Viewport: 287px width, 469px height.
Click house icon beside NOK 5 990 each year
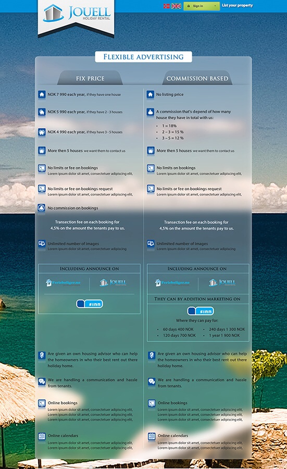(42, 112)
